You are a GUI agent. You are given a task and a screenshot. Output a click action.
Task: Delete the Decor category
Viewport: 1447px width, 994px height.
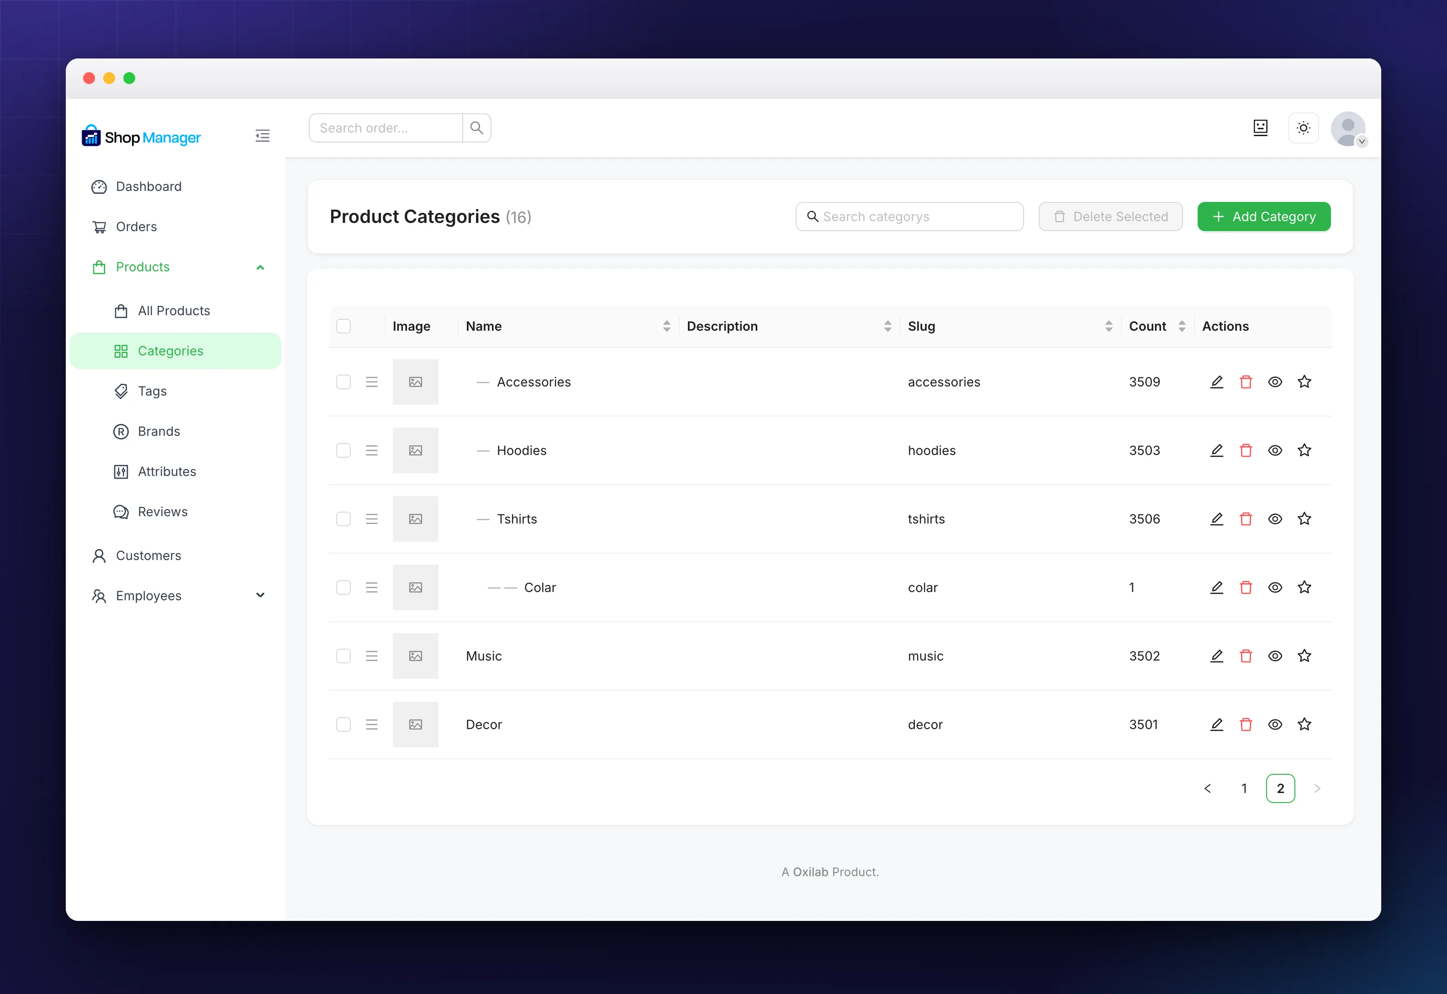(1246, 724)
